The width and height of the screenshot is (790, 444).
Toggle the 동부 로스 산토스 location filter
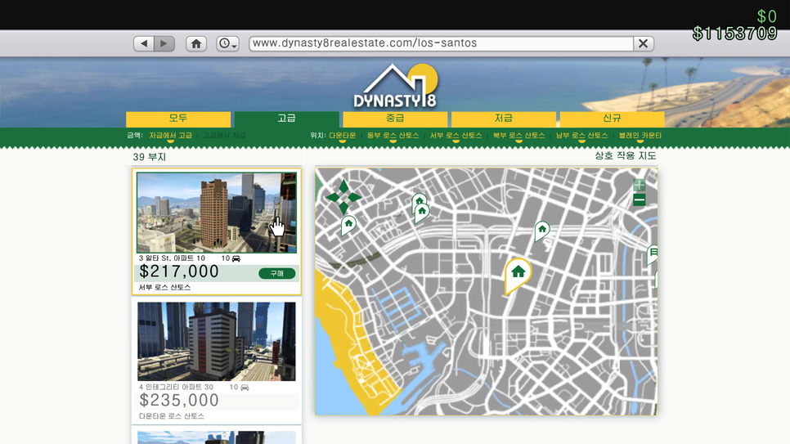393,136
